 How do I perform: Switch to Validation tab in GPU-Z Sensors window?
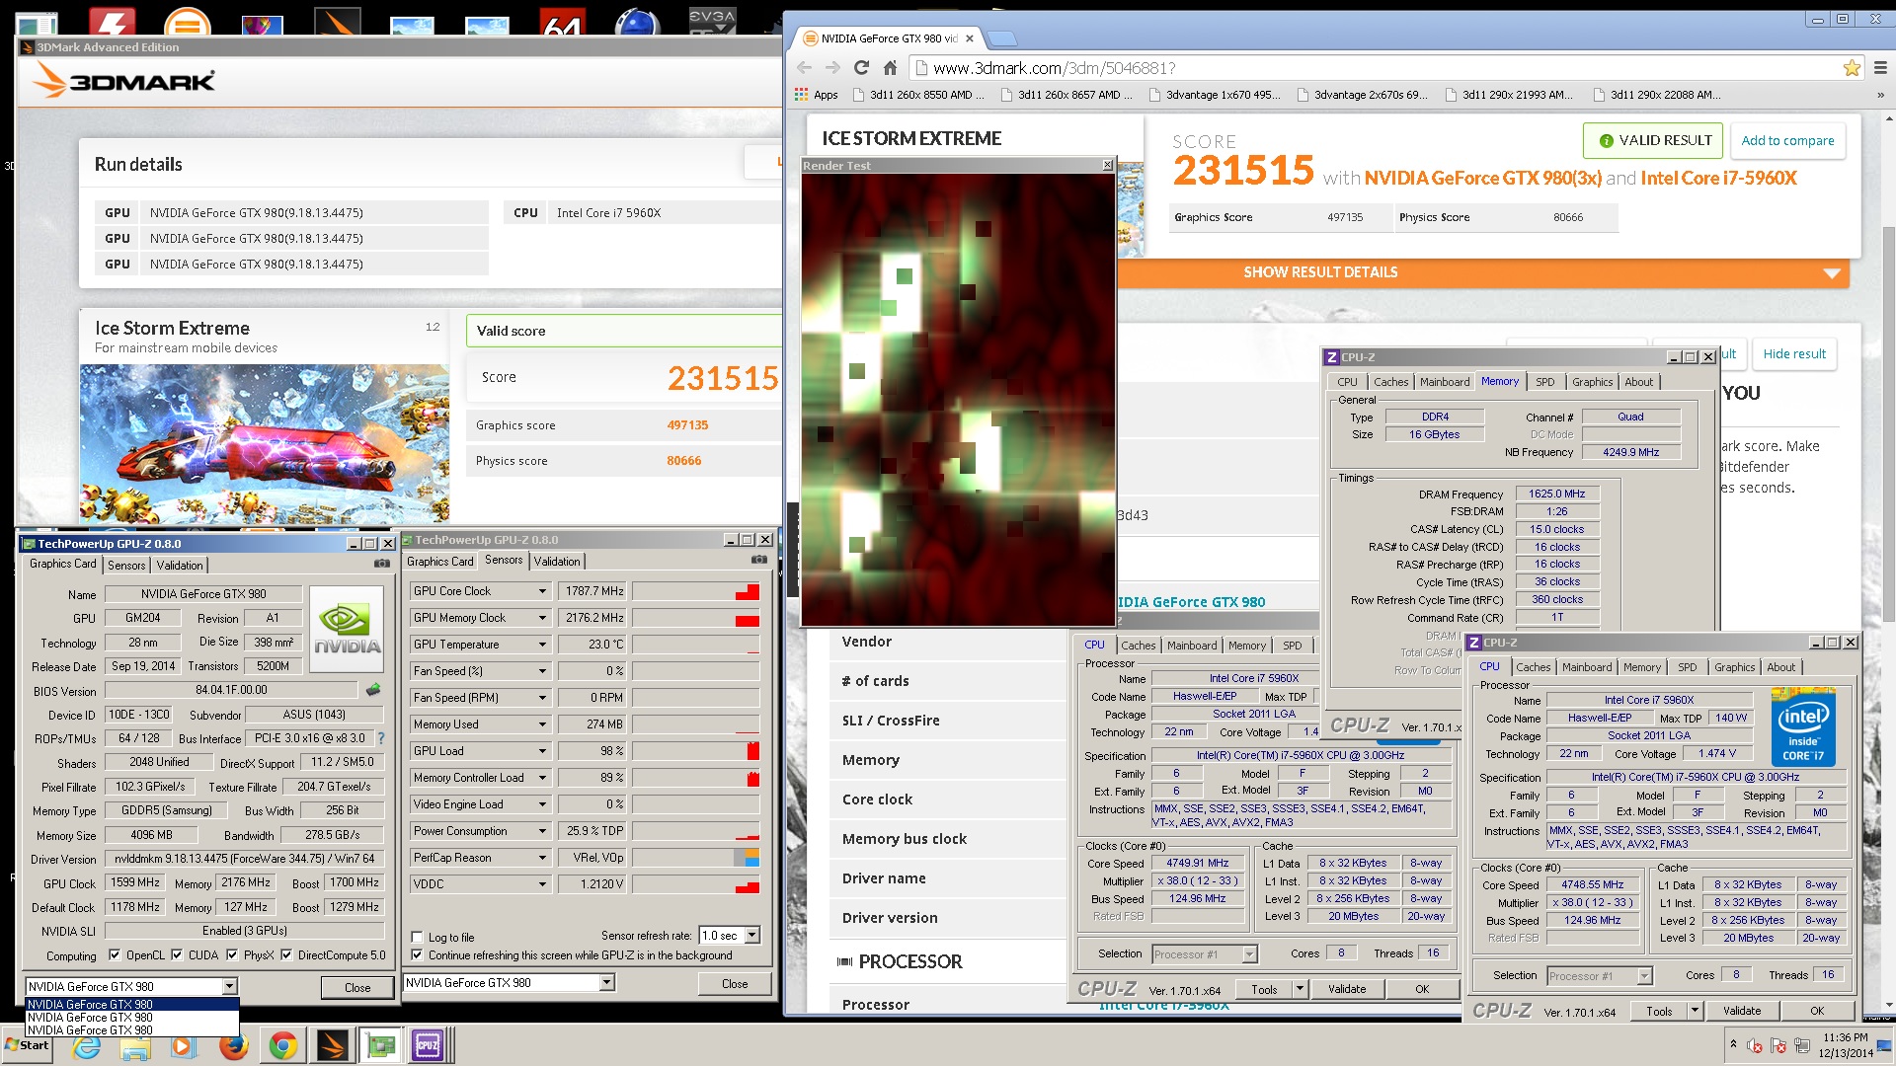coord(557,561)
